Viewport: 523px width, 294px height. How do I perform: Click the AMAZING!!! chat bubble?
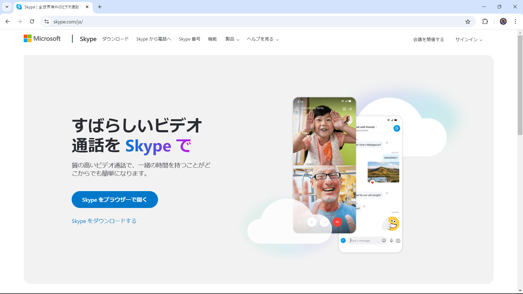(391, 158)
